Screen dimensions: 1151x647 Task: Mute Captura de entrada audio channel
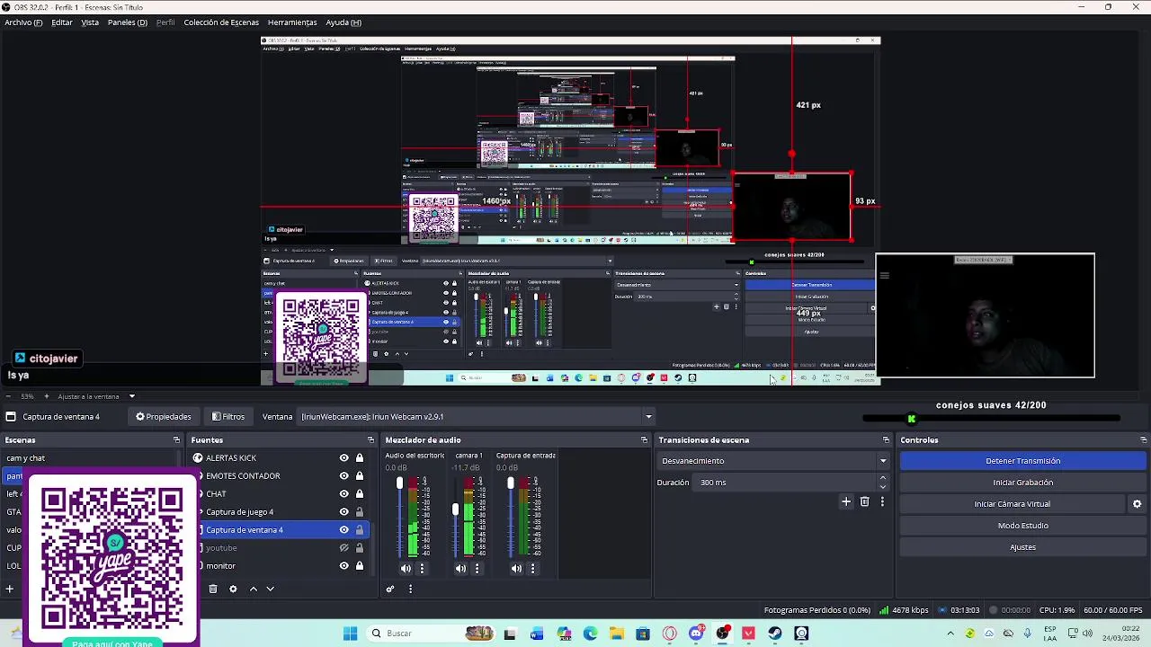pos(516,568)
